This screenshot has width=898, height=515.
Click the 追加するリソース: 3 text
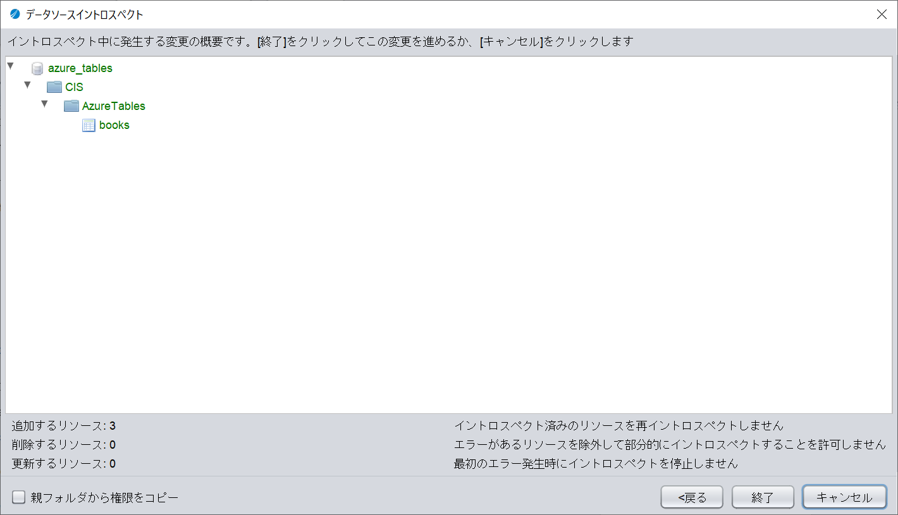click(63, 426)
